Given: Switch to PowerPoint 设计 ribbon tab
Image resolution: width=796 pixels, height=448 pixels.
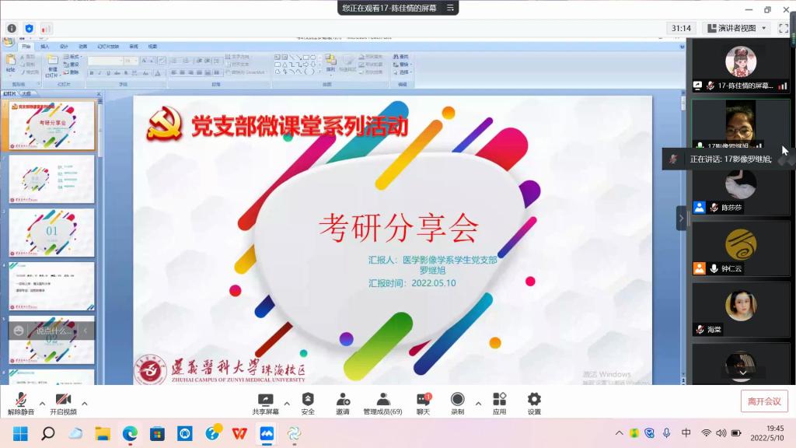Looking at the screenshot, I should pos(64,46).
